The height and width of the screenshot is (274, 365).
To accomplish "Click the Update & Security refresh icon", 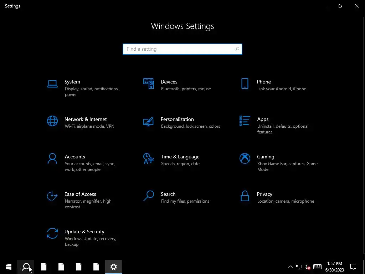I will pos(52,233).
